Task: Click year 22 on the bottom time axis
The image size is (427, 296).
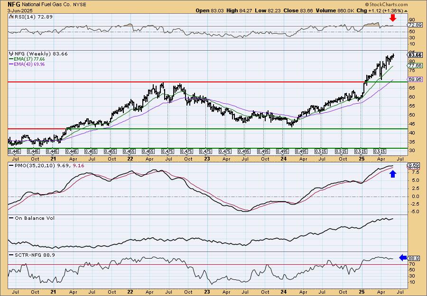Action: (x=130, y=291)
